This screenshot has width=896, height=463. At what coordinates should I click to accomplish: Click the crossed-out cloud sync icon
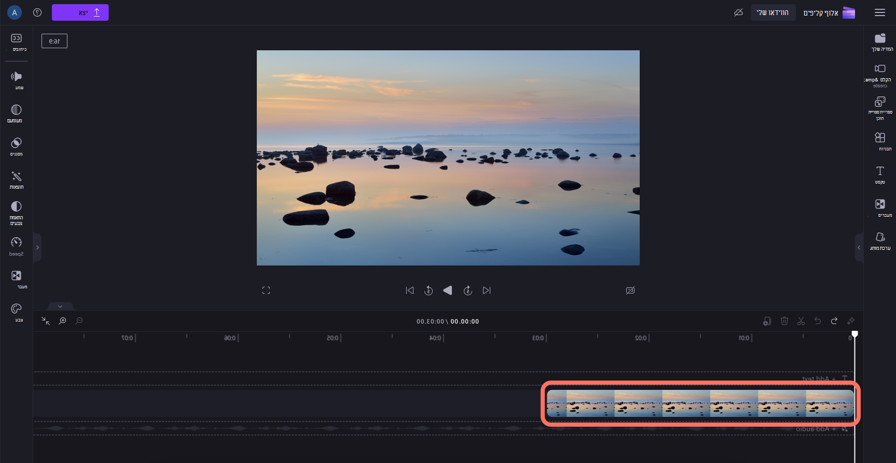(738, 12)
